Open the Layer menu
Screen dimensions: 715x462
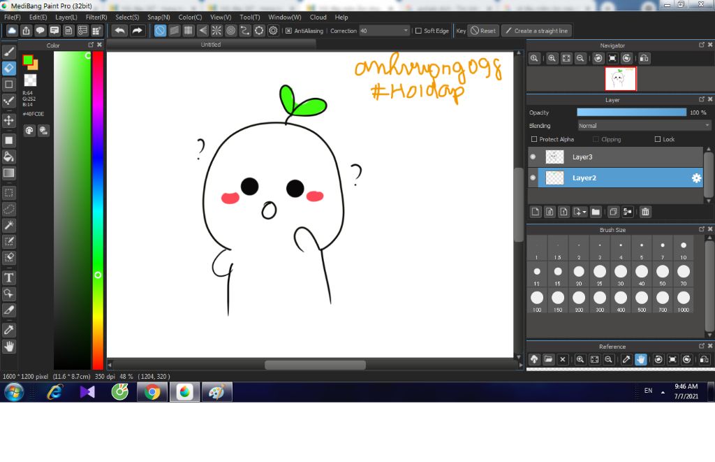[x=66, y=17]
